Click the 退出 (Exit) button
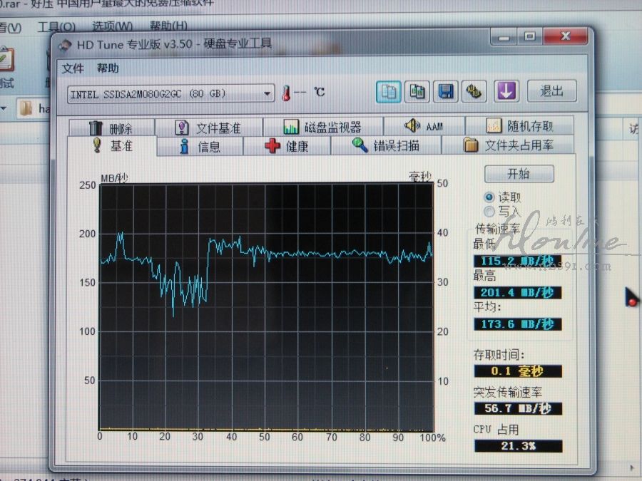 click(x=551, y=91)
